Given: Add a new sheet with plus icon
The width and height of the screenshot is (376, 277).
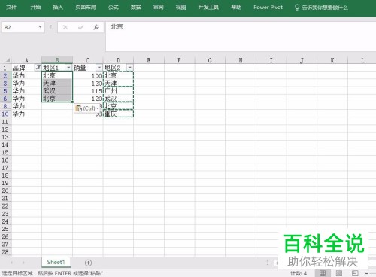Looking at the screenshot, I should 88,263.
